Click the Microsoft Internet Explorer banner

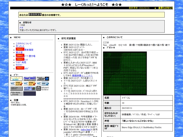(43, 78)
